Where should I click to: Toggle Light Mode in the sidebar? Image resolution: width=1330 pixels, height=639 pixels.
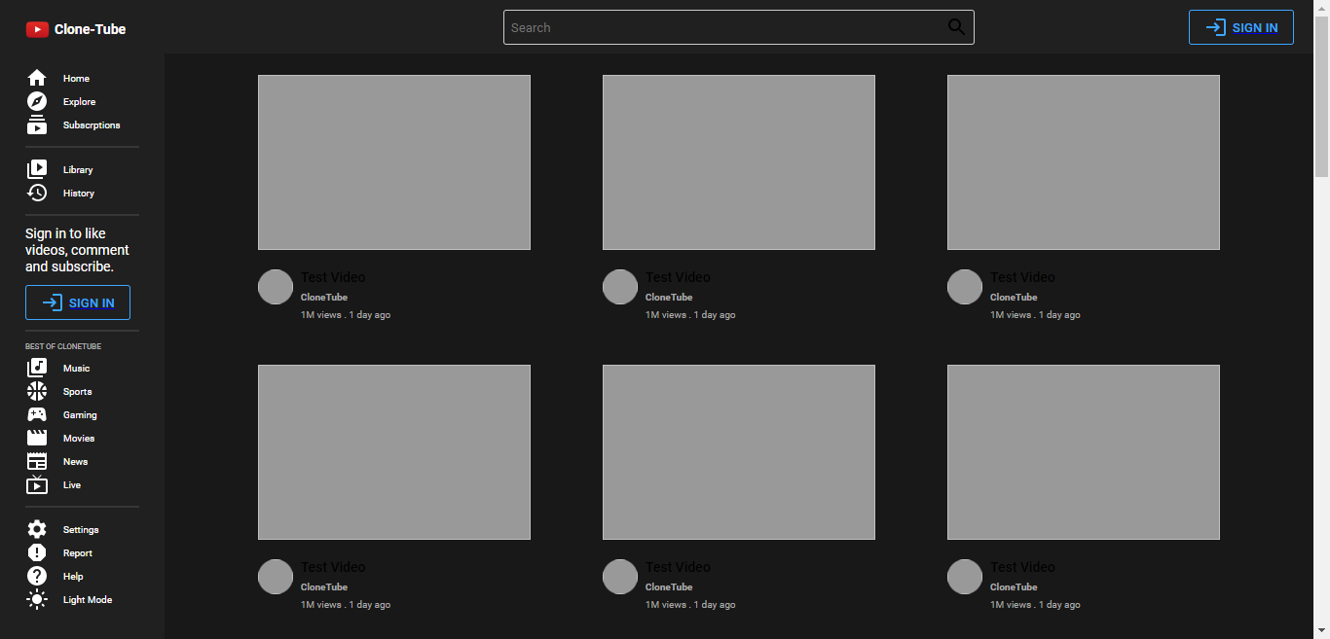[69, 599]
